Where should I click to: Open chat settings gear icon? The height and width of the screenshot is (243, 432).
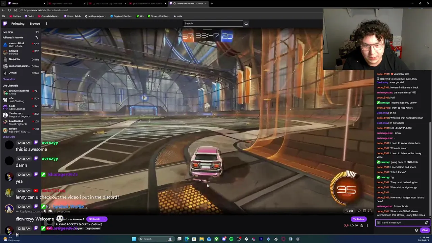coord(416,230)
